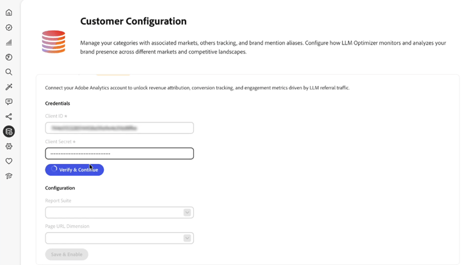Open the graduation cap learning icon
472x265 pixels.
coord(9,176)
